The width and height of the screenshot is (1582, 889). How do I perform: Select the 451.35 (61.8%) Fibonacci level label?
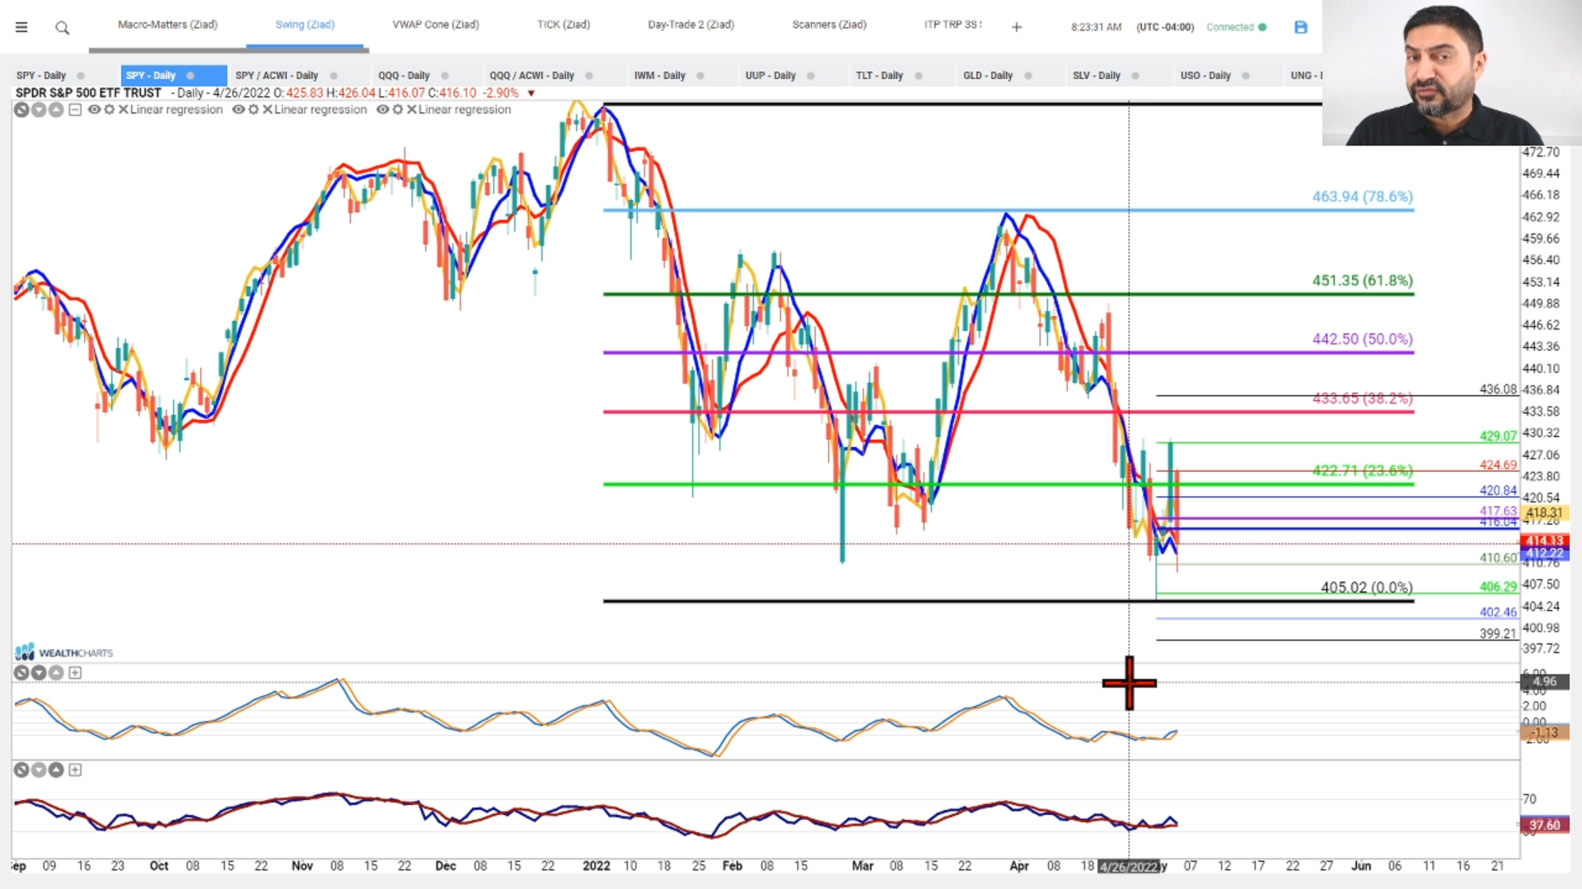pyautogui.click(x=1362, y=281)
